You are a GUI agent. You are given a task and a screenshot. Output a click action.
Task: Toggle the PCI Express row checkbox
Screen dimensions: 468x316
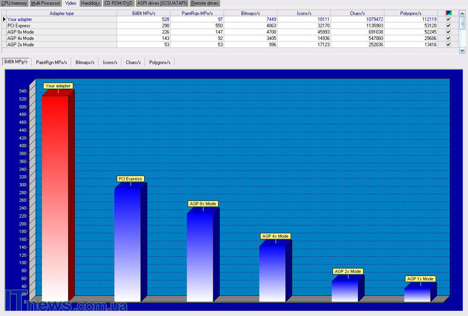449,26
